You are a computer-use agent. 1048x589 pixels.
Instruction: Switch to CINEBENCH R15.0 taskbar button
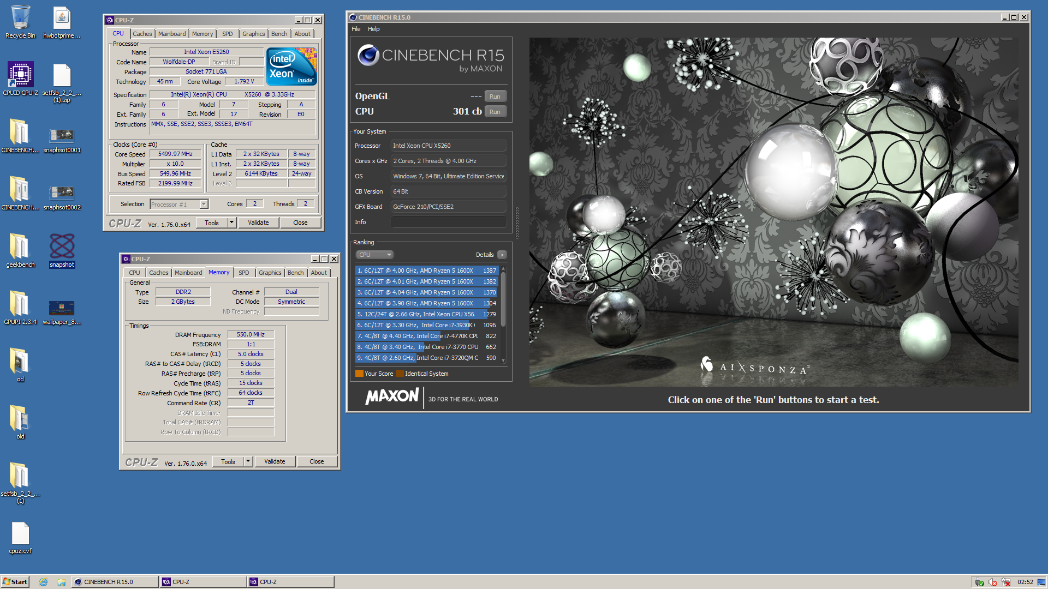click(115, 582)
